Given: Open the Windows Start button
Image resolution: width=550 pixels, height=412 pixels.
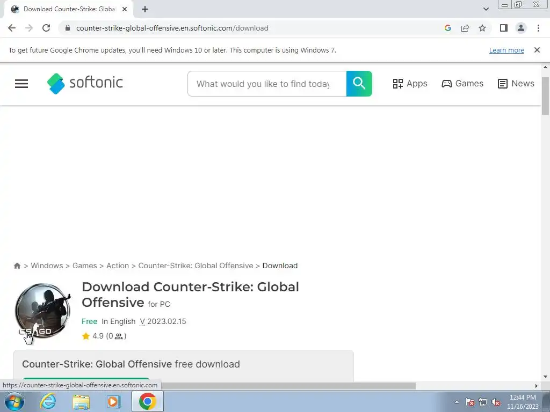Looking at the screenshot, I should click(15, 401).
